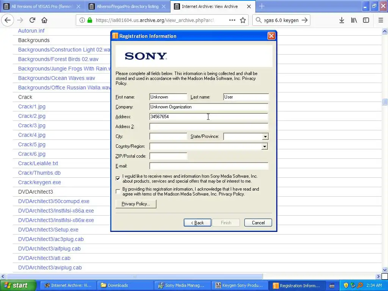Open DVDArchitect3/Setup.exe link
The image size is (388, 291).
point(48,230)
